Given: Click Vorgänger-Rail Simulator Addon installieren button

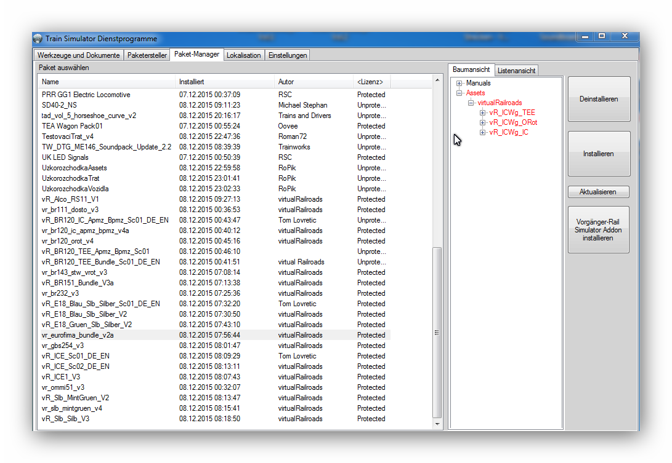Looking at the screenshot, I should point(598,230).
